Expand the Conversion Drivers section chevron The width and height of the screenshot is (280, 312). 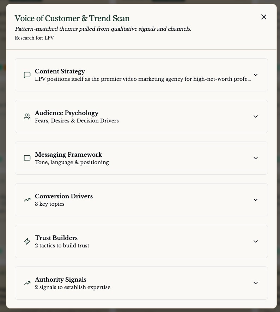[x=256, y=200]
